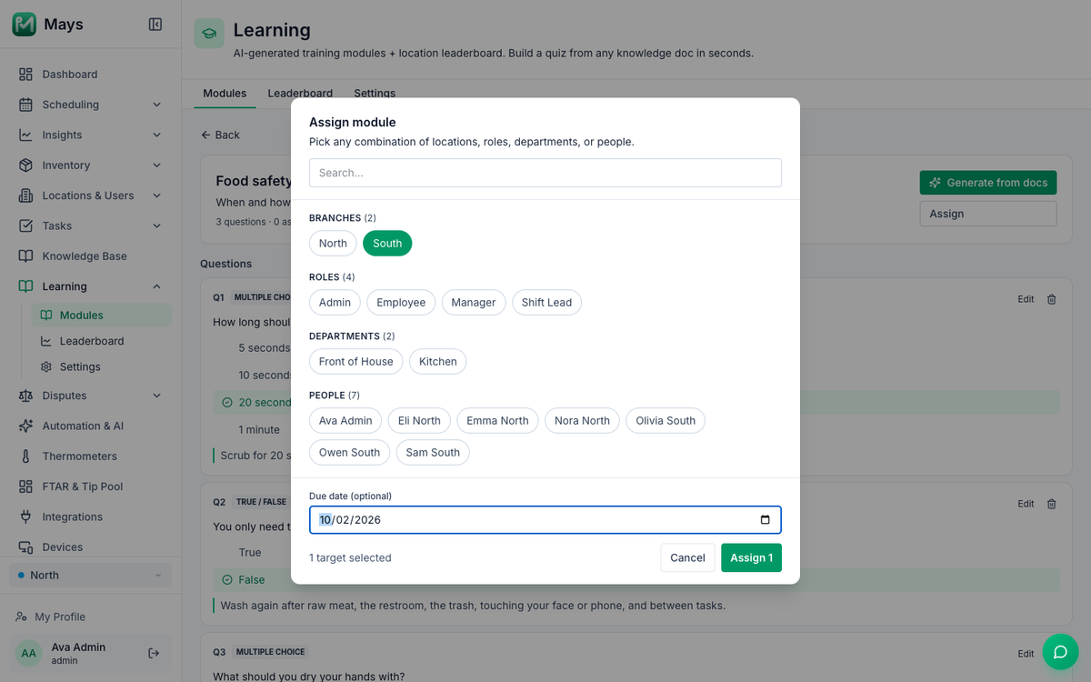Screen dimensions: 1091x682
Task: Click the dialog Search field
Action: click(545, 173)
